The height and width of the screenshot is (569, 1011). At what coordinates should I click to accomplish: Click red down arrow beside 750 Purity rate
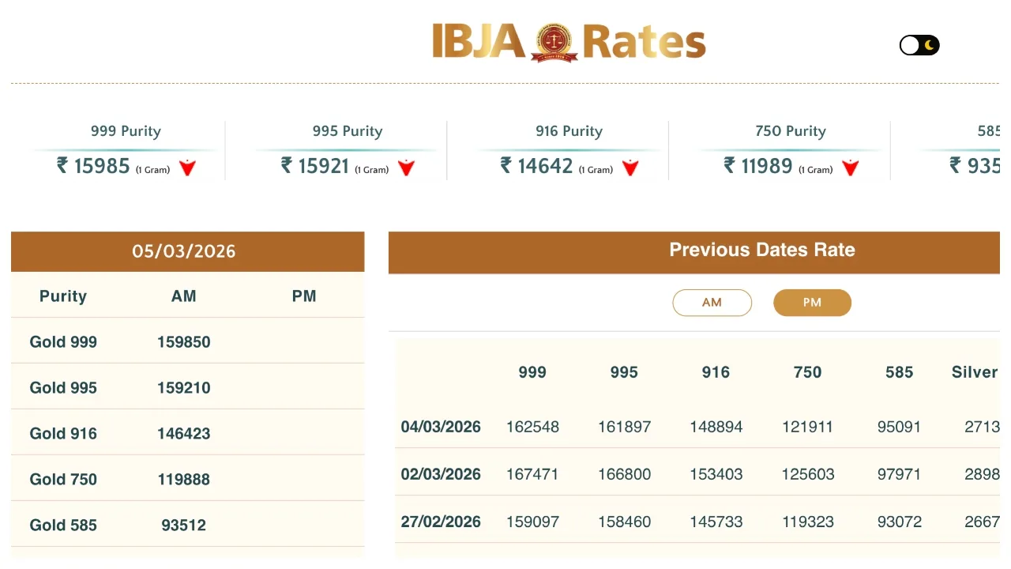pos(850,168)
